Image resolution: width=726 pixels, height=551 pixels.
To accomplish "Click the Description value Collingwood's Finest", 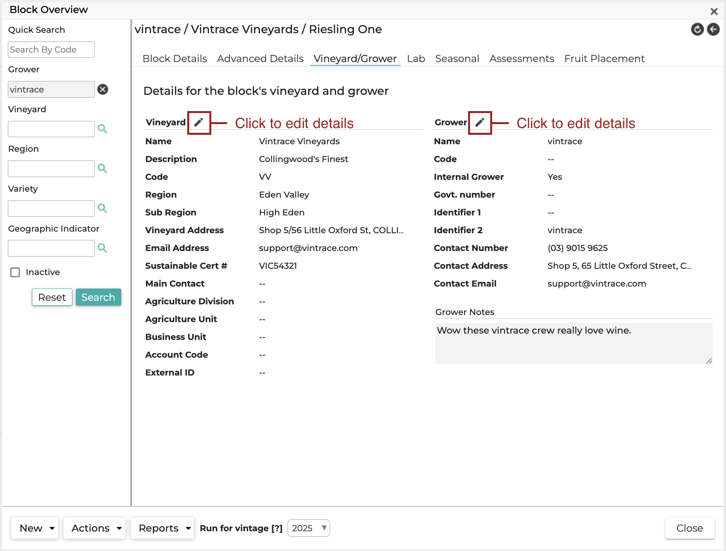I will point(303,159).
